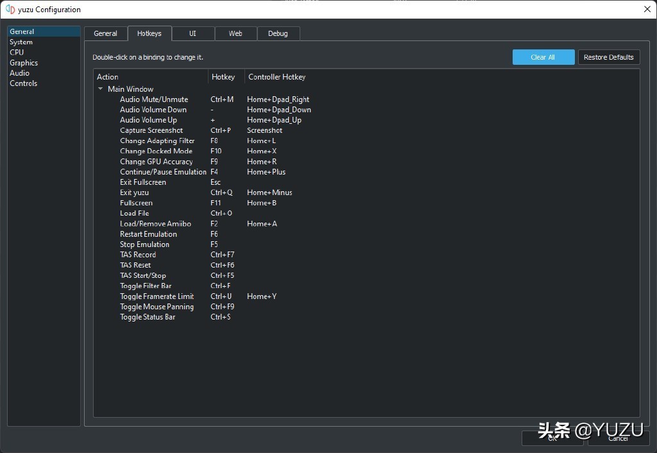This screenshot has width=657, height=453.
Task: Select the Audio Volume Up action
Action: tap(148, 120)
